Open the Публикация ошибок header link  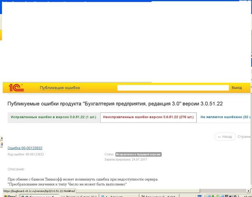point(60,88)
